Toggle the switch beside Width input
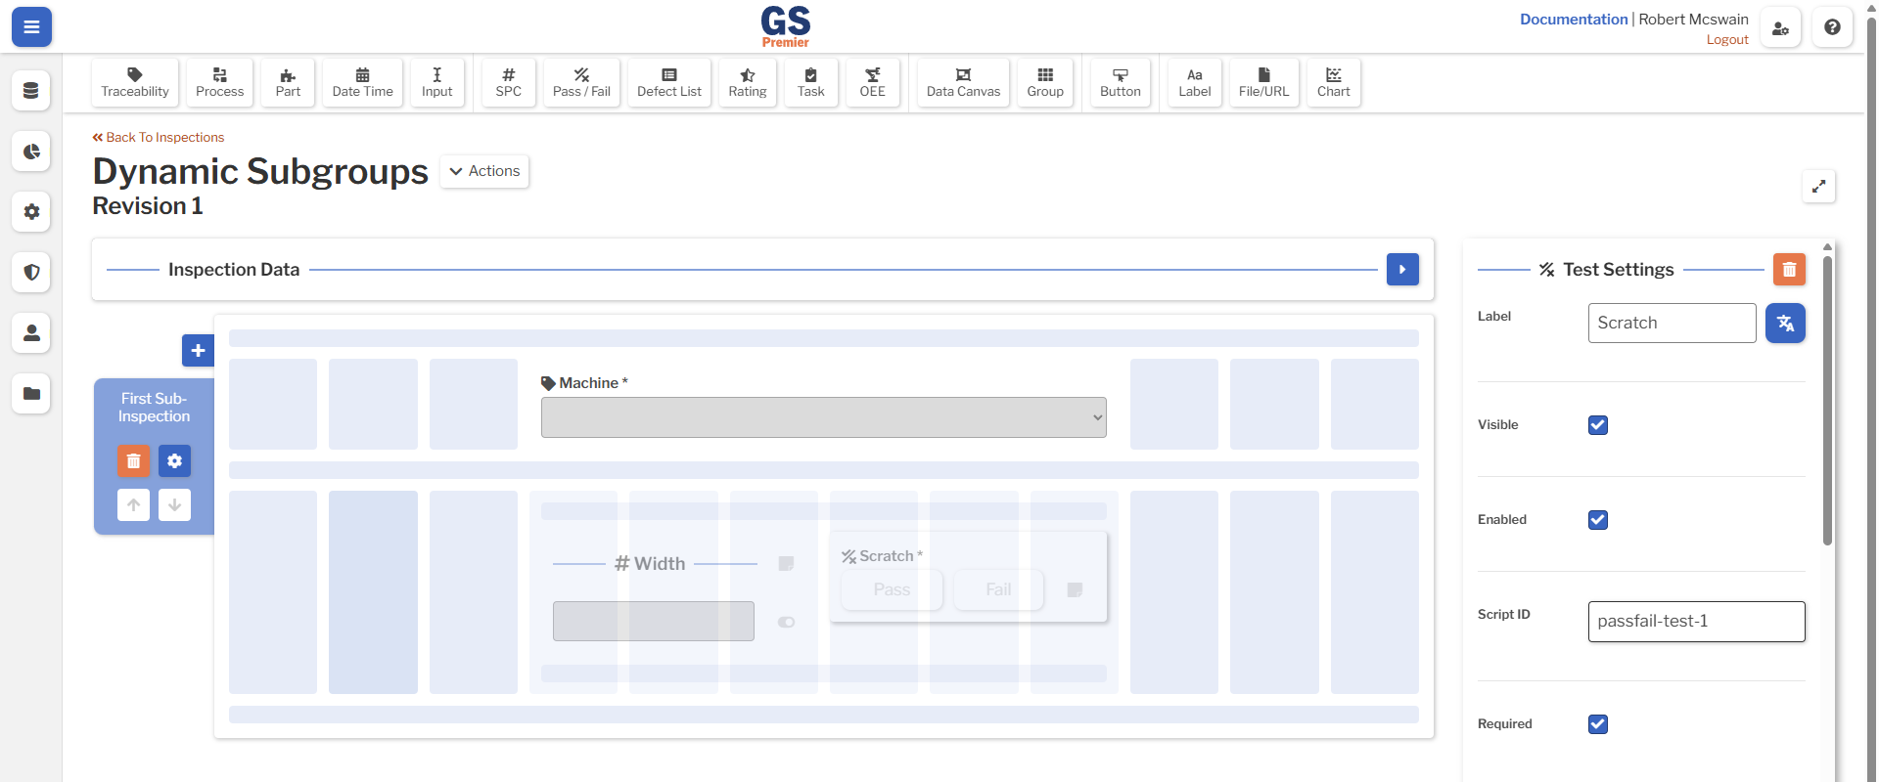The image size is (1879, 782). [x=786, y=622]
